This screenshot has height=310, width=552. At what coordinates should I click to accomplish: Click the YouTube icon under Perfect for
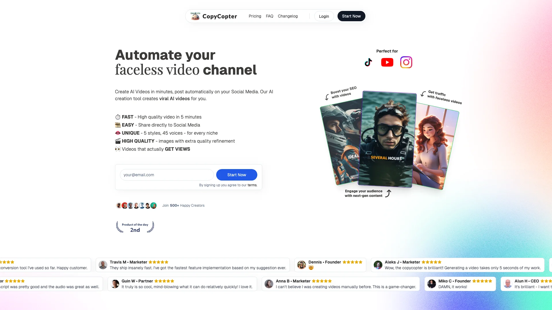click(387, 62)
